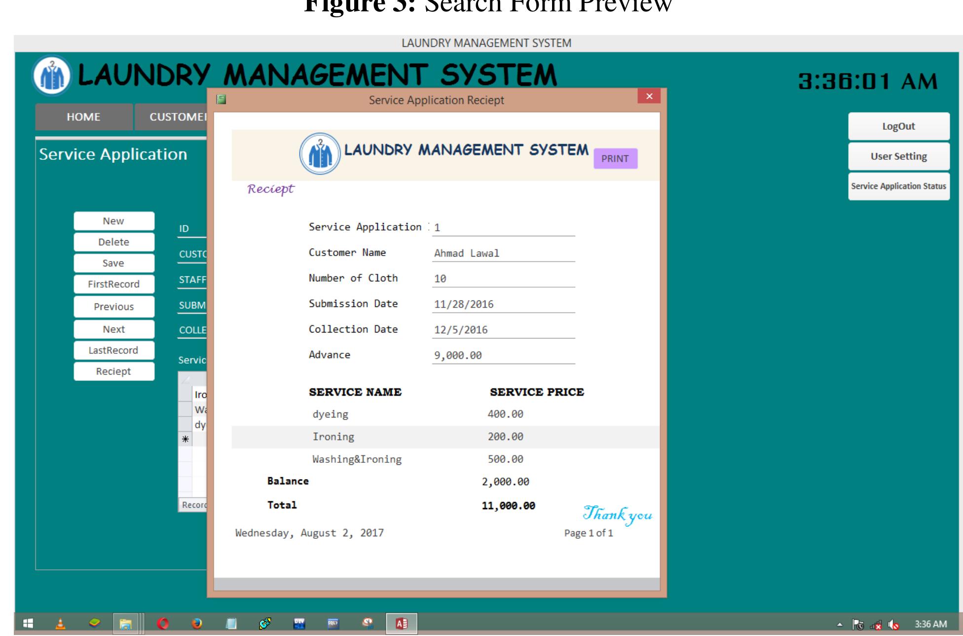Viewport: 963px width, 636px height.
Task: Open Opera browser from the taskbar
Action: click(x=163, y=622)
